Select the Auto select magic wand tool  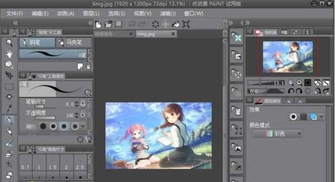9,97
